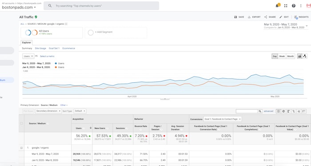Click the top search input field
This screenshot has width=311, height=166.
(x=101, y=6)
